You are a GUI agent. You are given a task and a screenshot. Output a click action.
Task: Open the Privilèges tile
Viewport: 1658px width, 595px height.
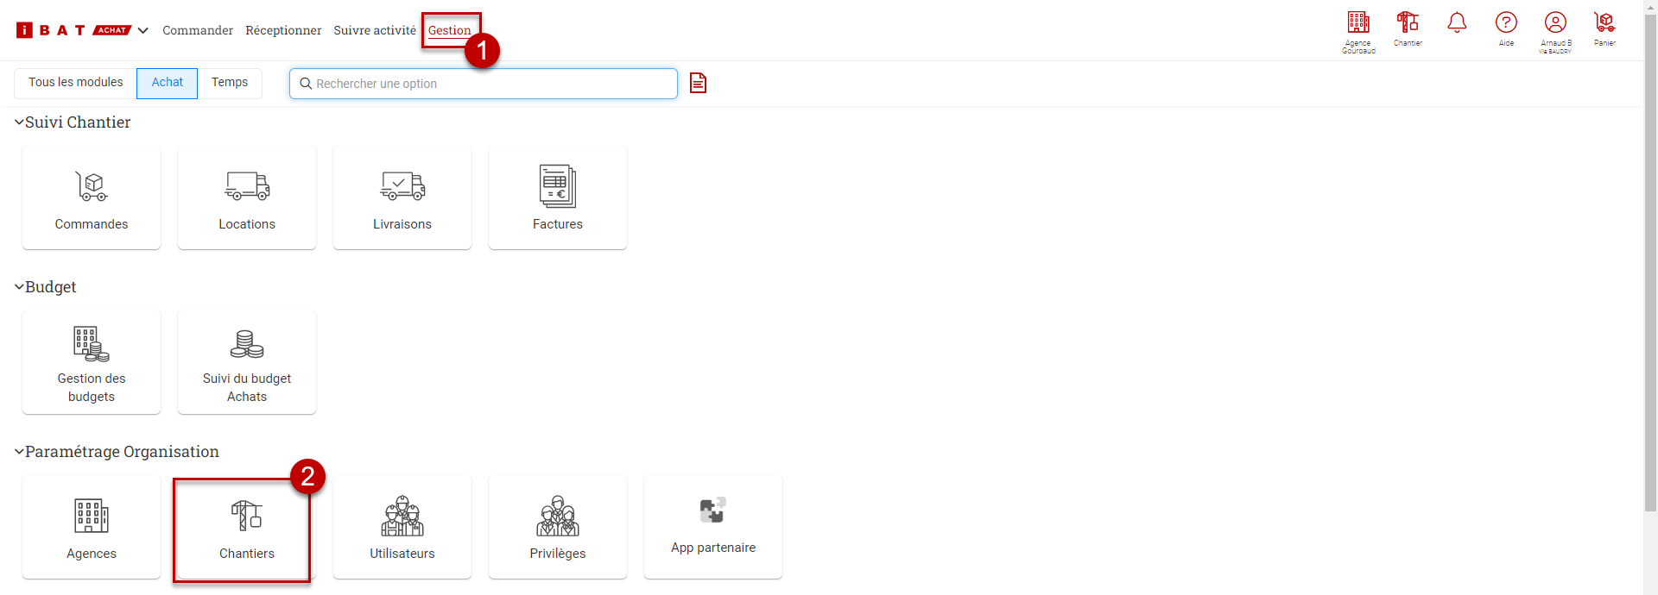558,528
